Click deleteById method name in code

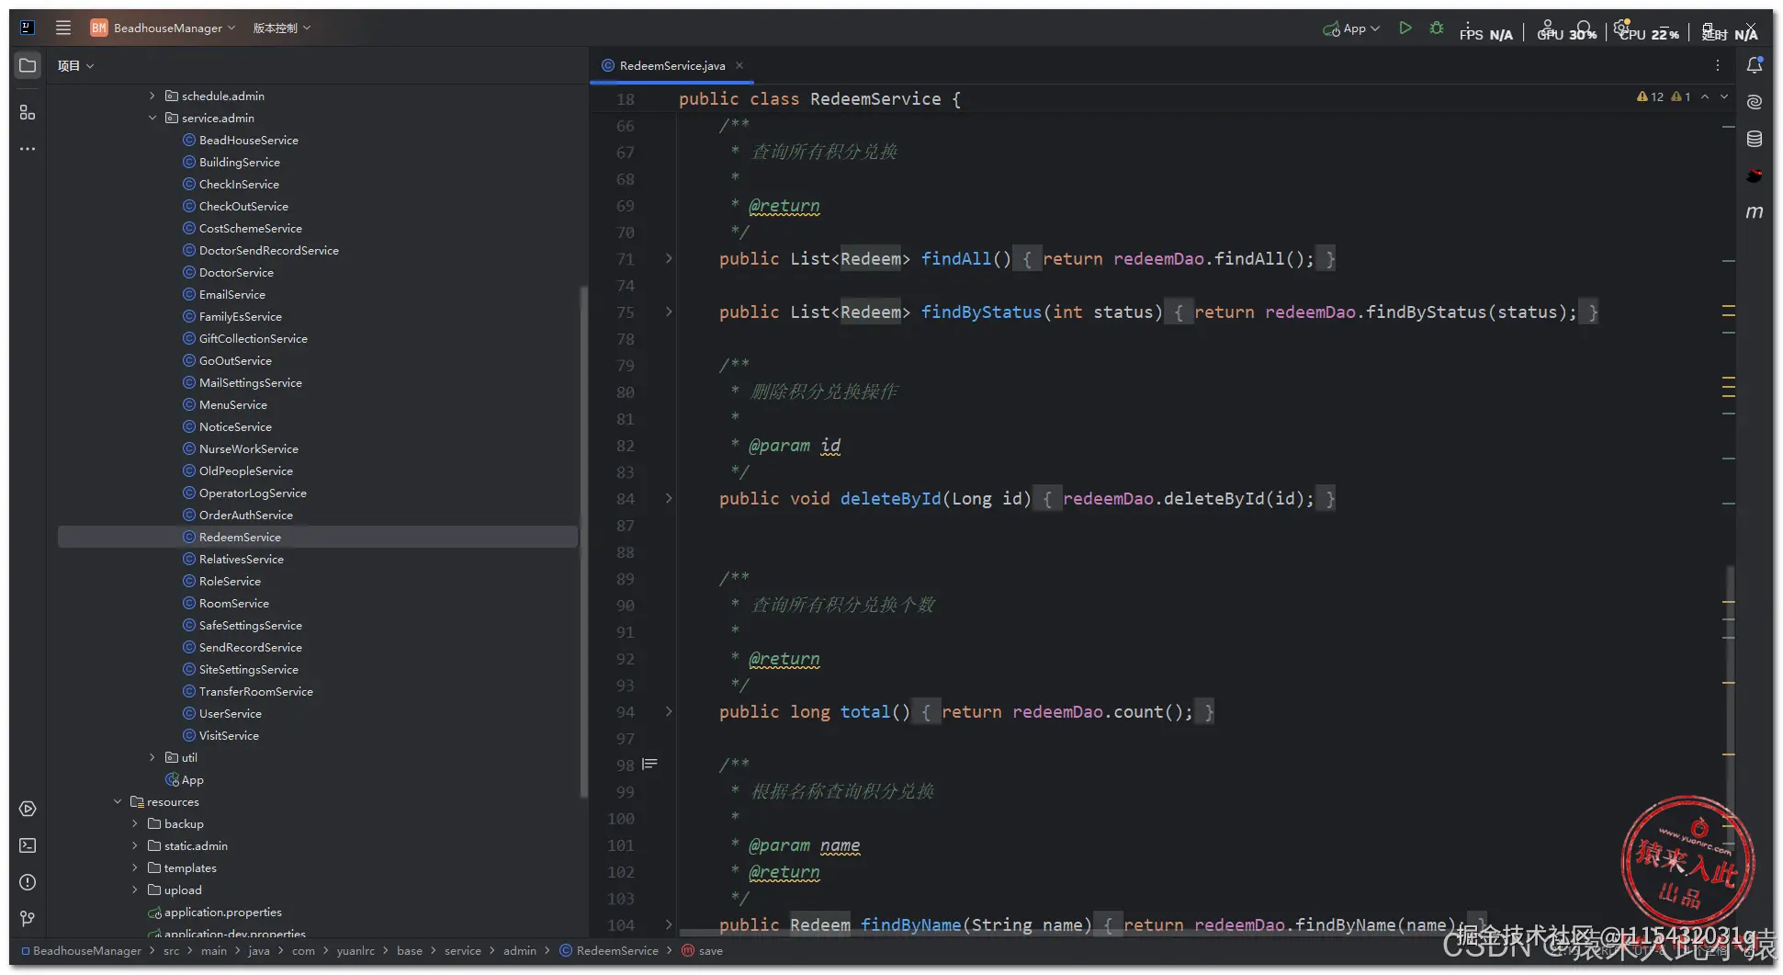[x=890, y=499]
